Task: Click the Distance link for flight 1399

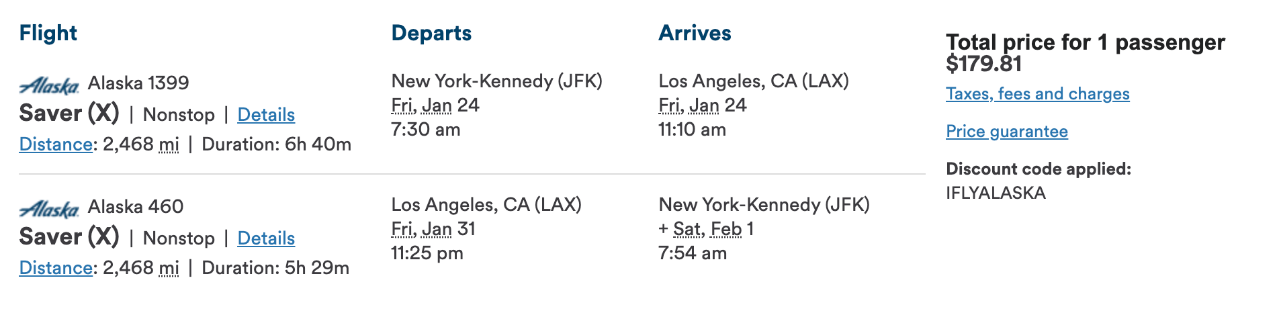Action: coord(56,144)
